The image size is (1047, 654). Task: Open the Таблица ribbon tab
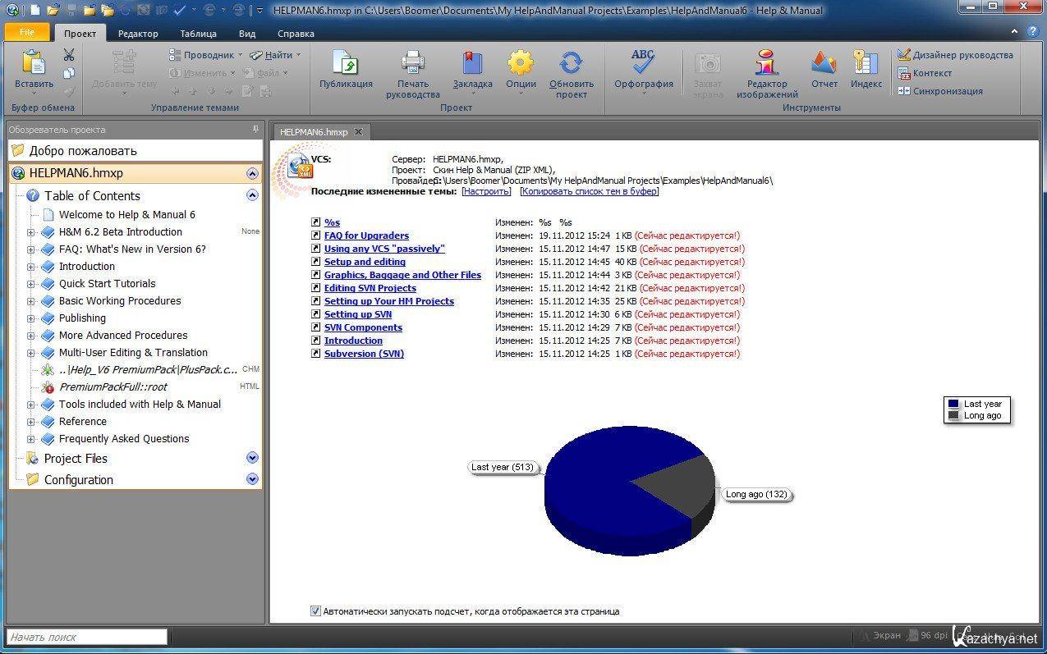tap(198, 34)
